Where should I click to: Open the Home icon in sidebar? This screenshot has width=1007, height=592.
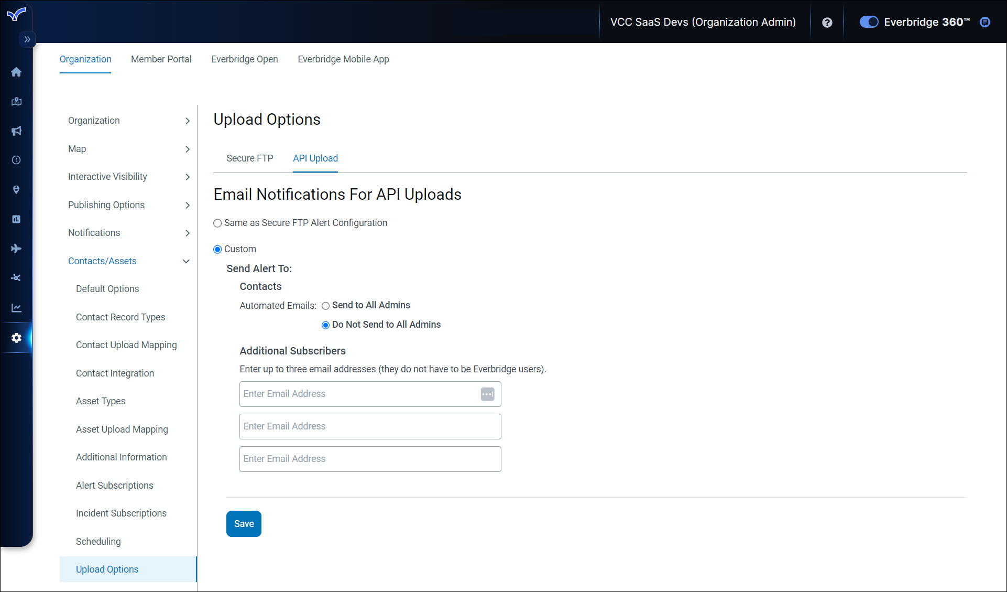point(16,72)
